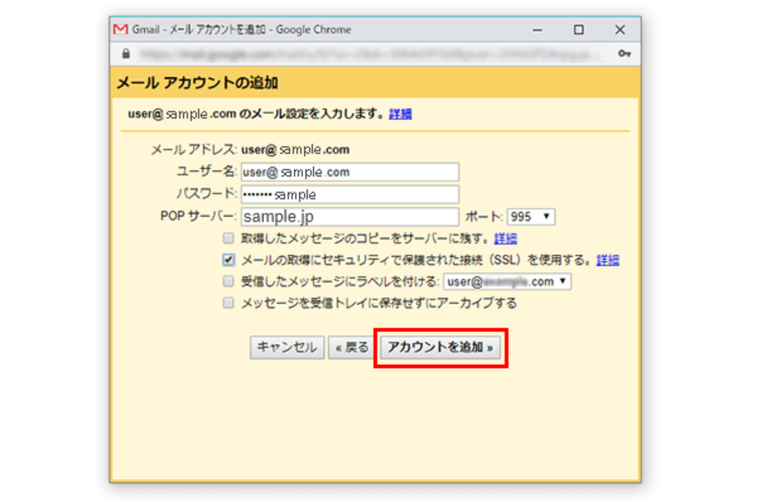Maximize the Gmail popup window
The height and width of the screenshot is (502, 757).
(x=578, y=30)
